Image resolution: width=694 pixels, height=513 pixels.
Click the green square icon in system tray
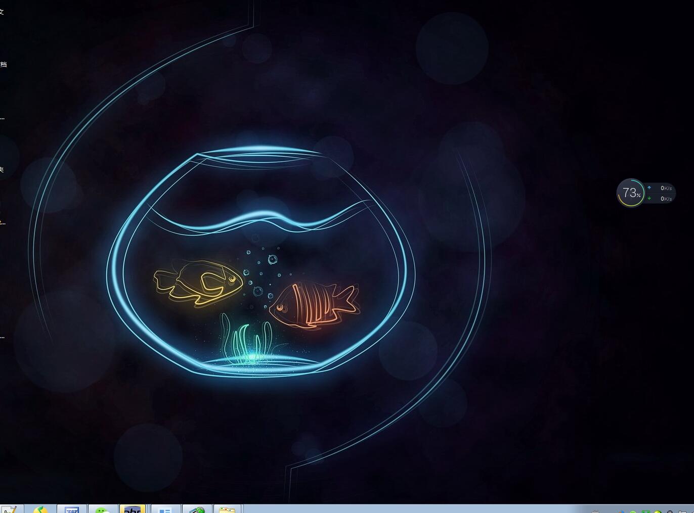pos(645,511)
